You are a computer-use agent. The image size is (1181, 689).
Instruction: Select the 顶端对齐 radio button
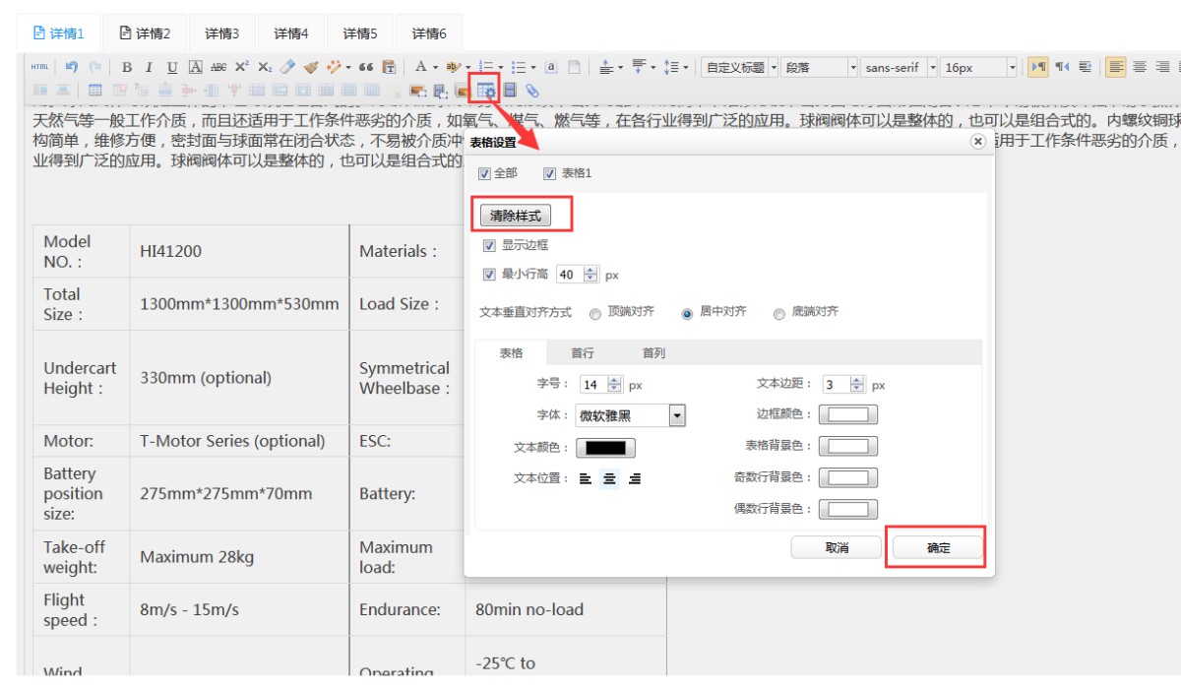[595, 314]
